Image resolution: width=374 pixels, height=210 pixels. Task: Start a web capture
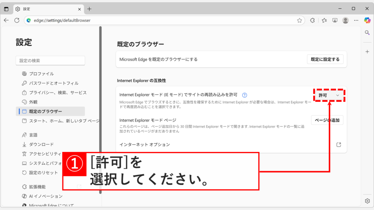335,20
